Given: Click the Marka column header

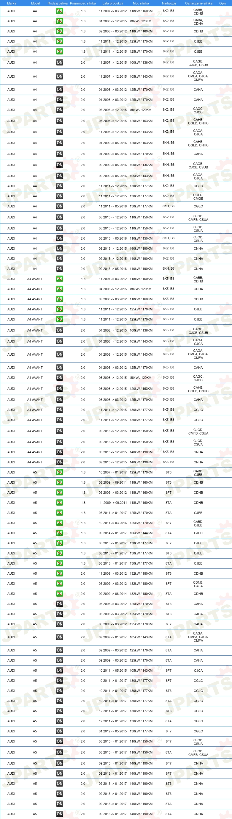Looking at the screenshot, I should click(12, 3).
